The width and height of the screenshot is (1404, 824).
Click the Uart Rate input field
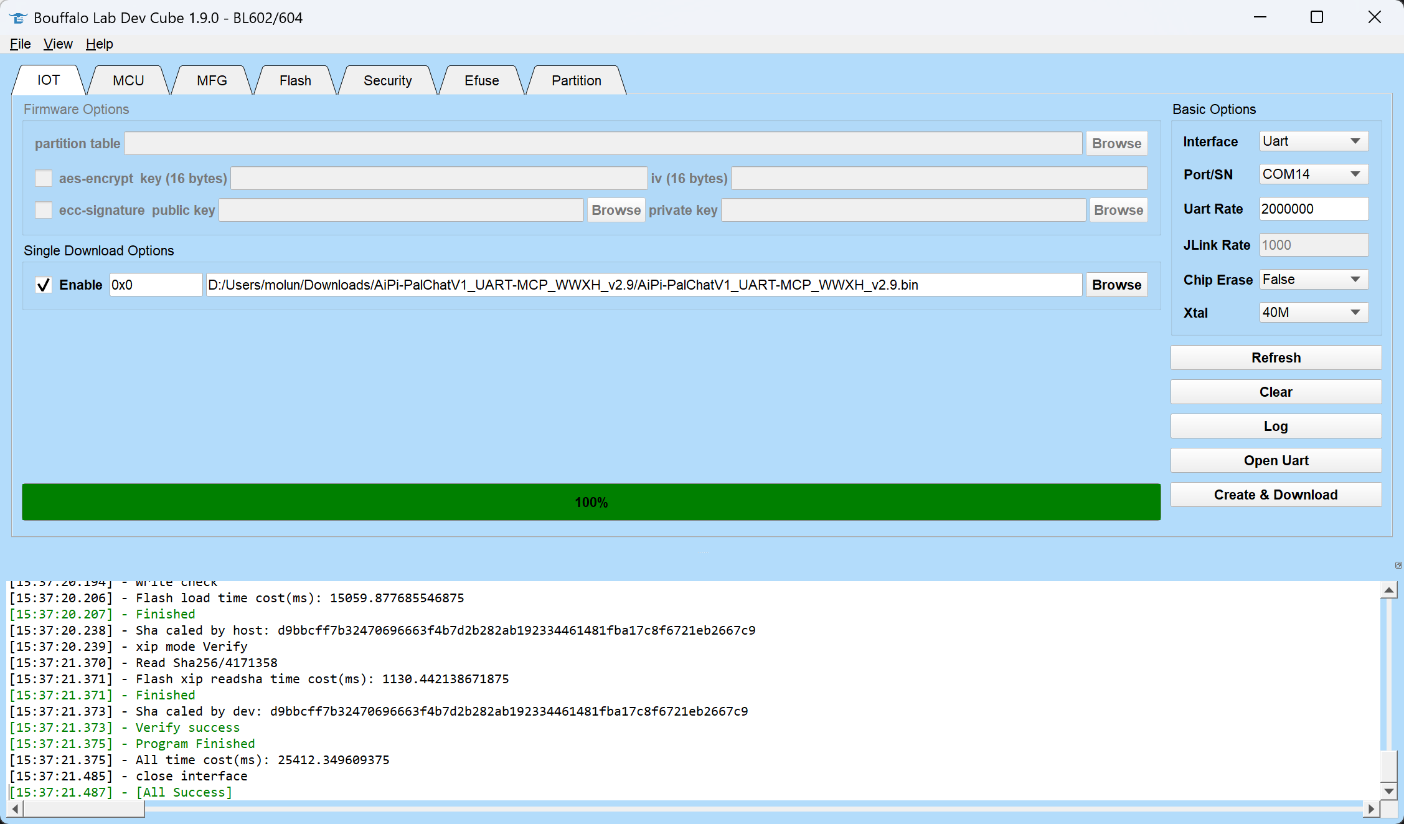[1314, 209]
